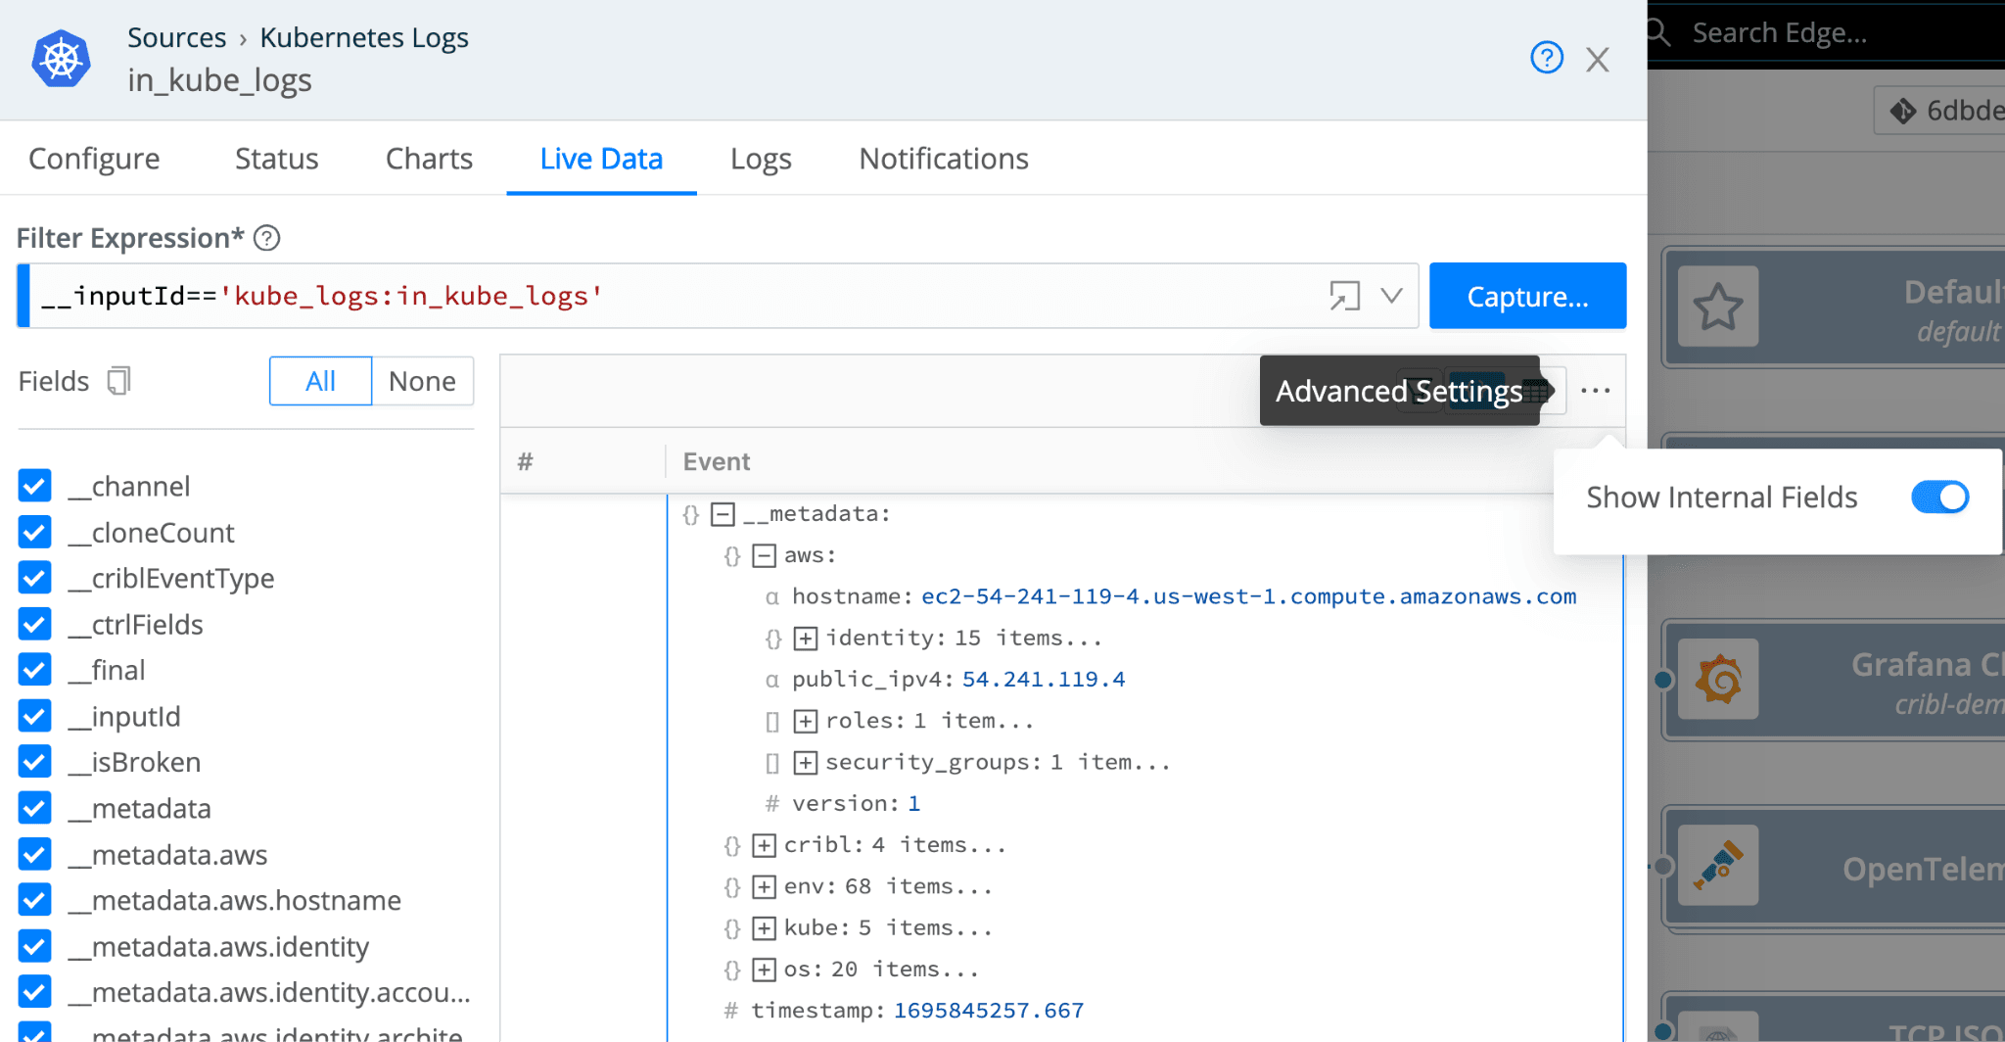The width and height of the screenshot is (2005, 1042).
Task: Switch to the Charts tab
Action: (x=429, y=159)
